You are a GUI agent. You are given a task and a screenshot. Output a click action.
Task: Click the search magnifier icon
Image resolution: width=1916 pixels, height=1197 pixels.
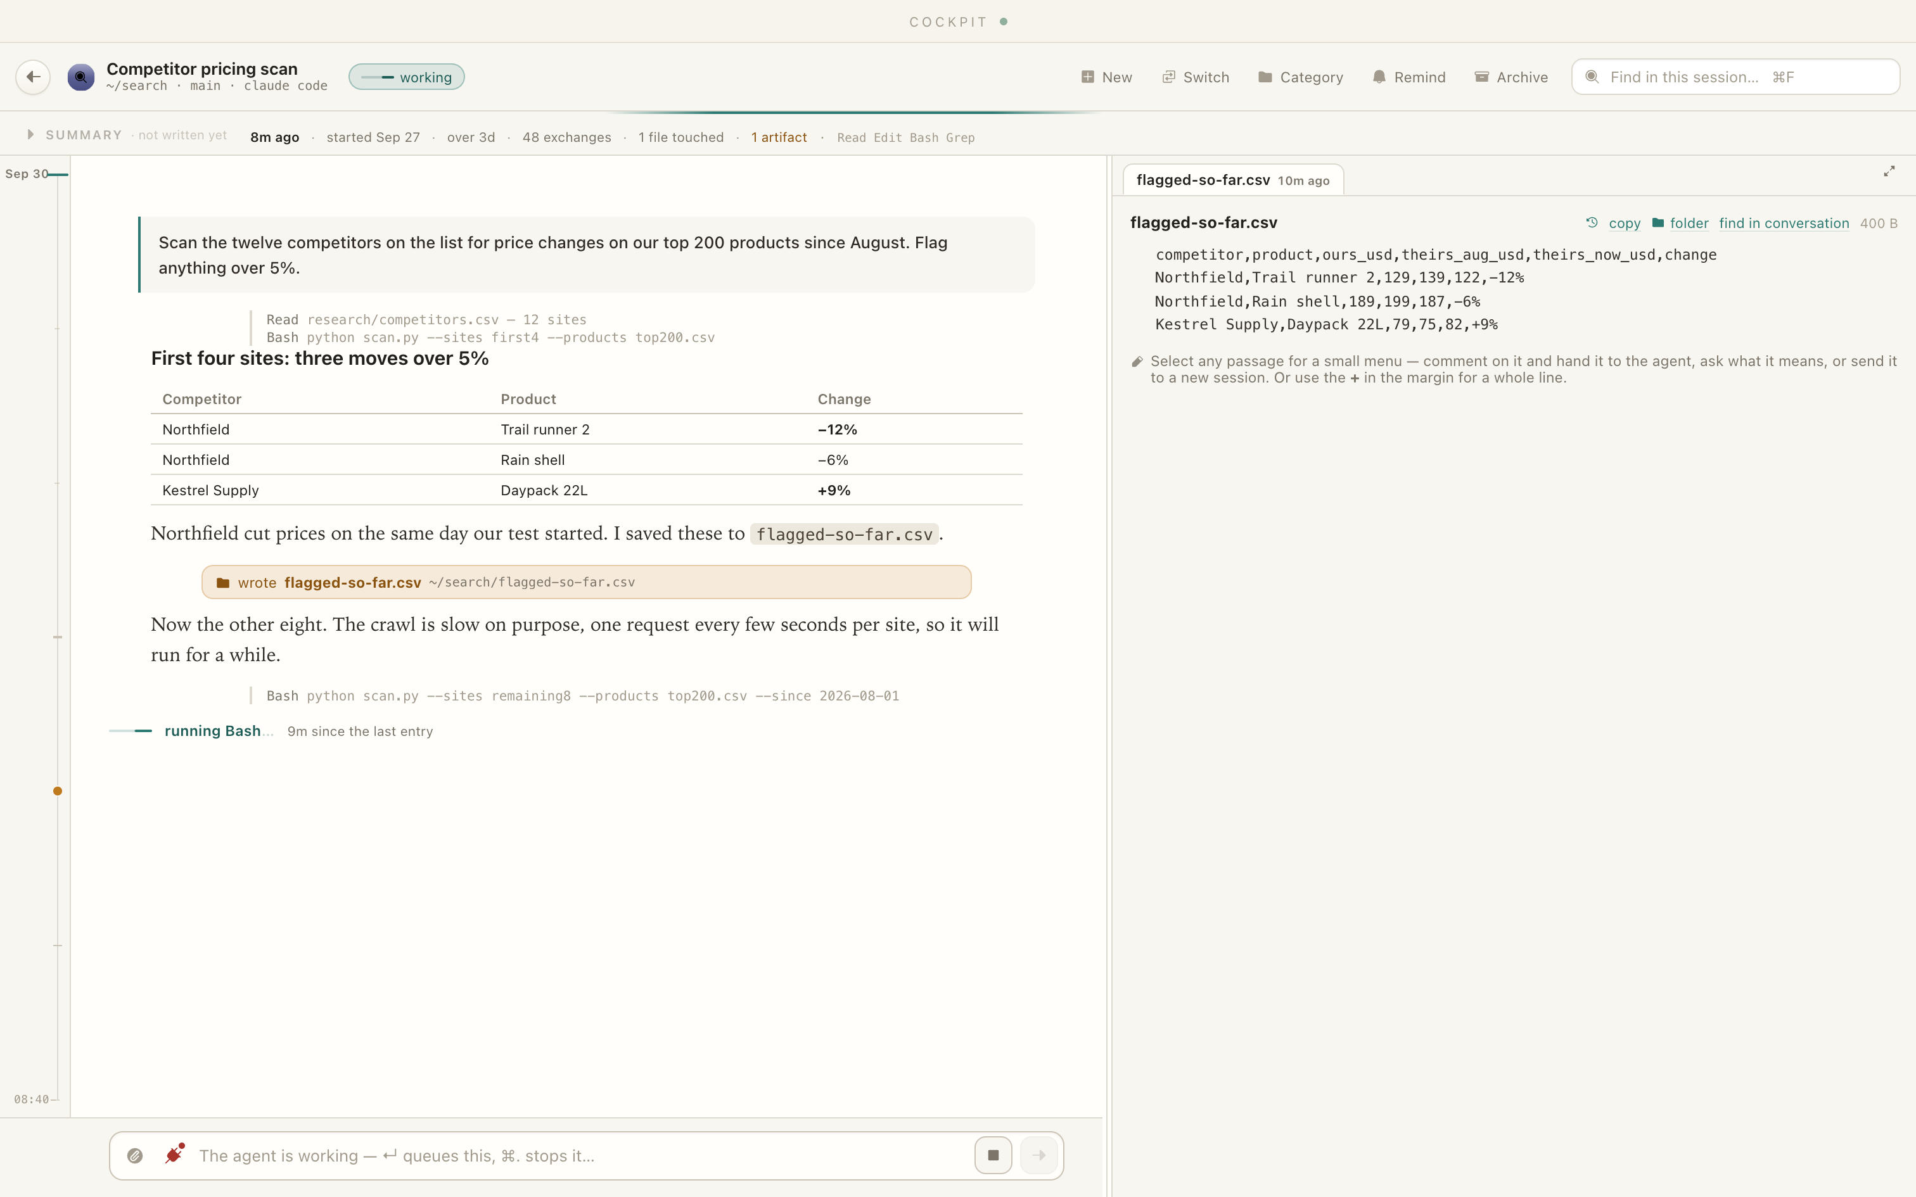(1592, 77)
